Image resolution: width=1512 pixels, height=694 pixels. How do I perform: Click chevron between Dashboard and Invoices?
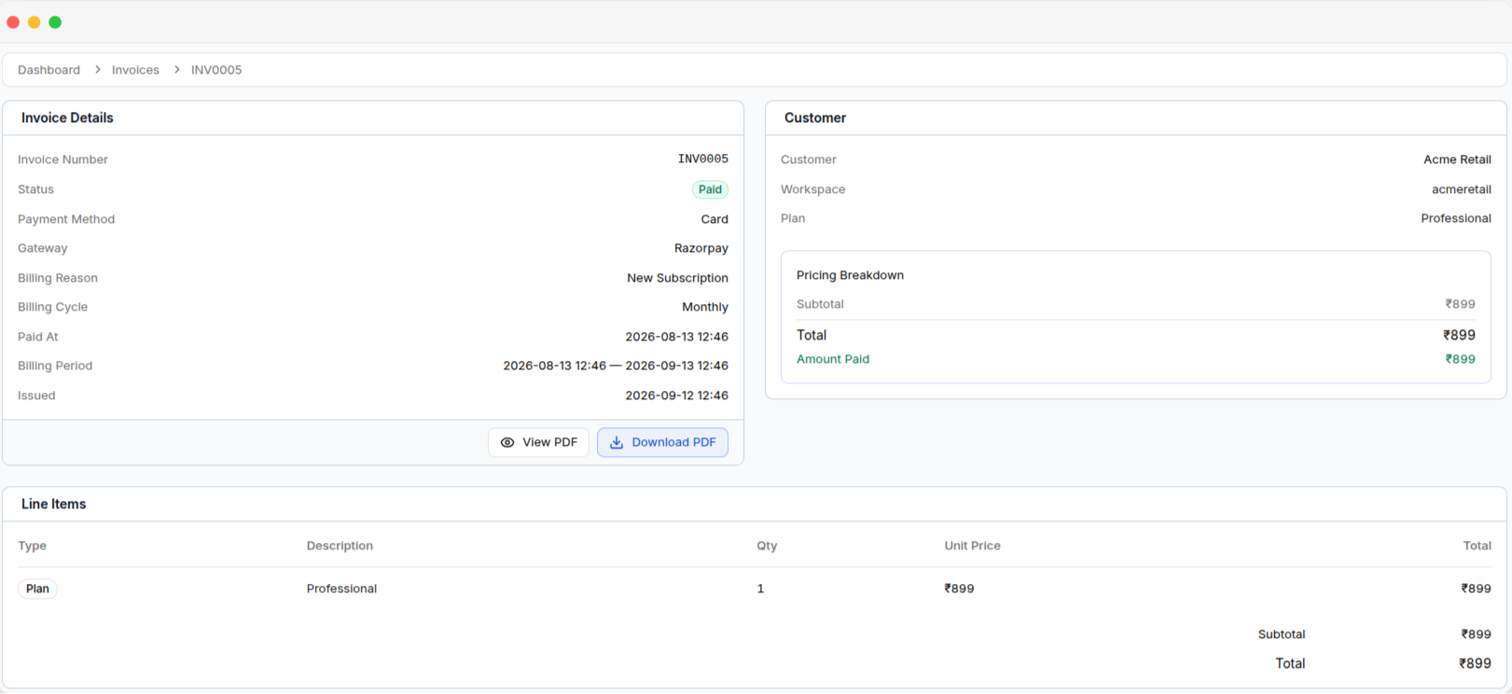[x=97, y=70]
